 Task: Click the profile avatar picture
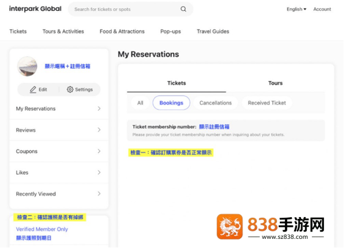[x=27, y=66]
